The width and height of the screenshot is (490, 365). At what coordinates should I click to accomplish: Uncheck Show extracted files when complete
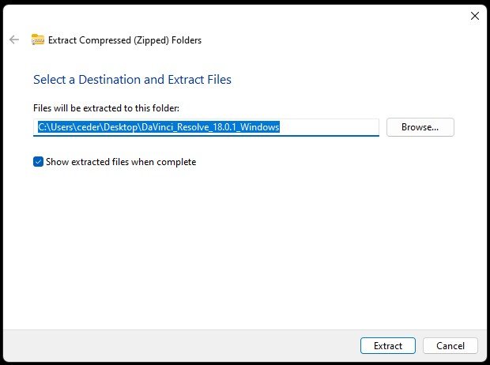tap(38, 161)
